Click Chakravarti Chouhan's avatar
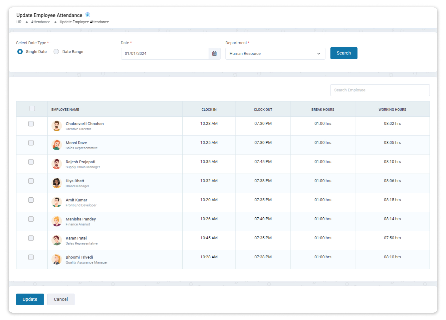 coord(57,126)
